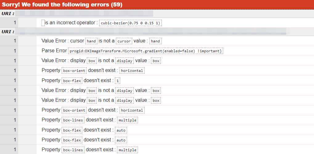
Task: Click the box-flex value '1' code box
Action: click(x=117, y=81)
